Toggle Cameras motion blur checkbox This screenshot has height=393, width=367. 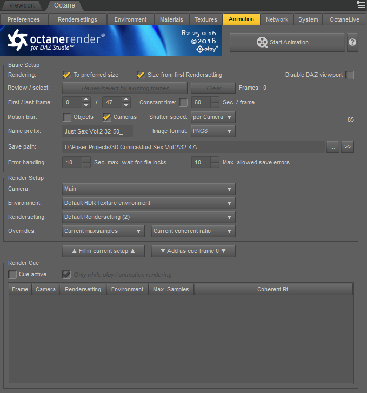(x=107, y=117)
